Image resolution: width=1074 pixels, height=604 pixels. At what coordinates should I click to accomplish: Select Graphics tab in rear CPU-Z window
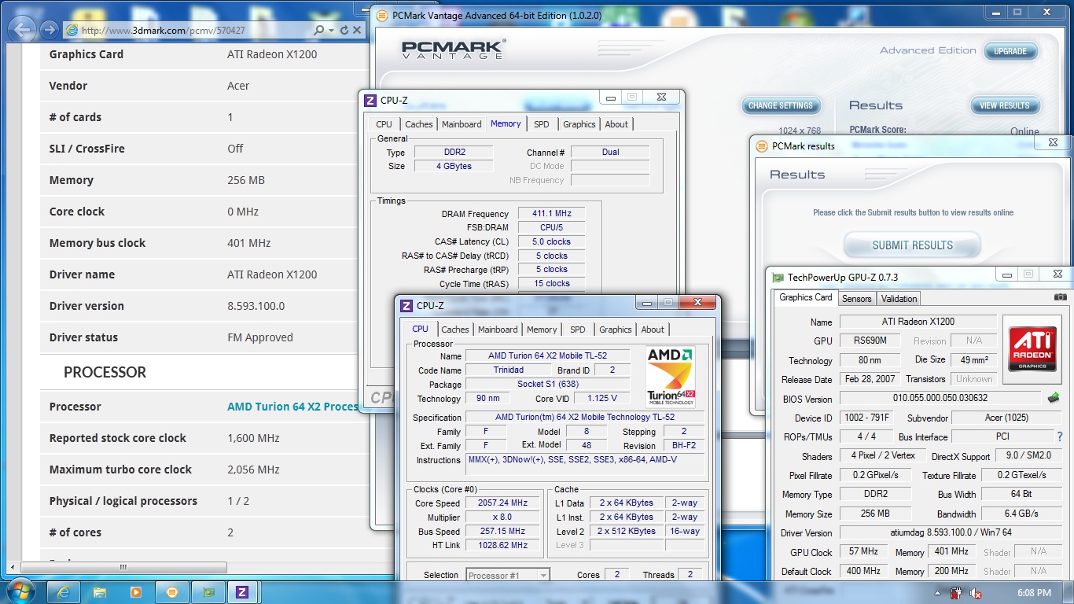point(579,124)
